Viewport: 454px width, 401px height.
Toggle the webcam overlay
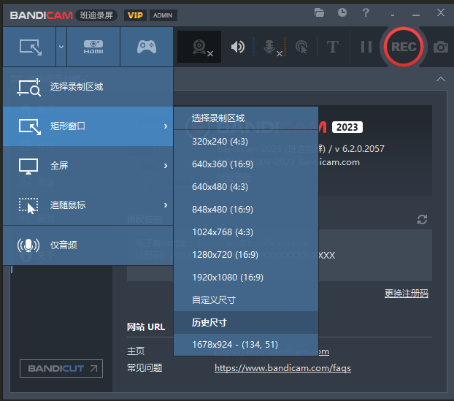pos(199,47)
